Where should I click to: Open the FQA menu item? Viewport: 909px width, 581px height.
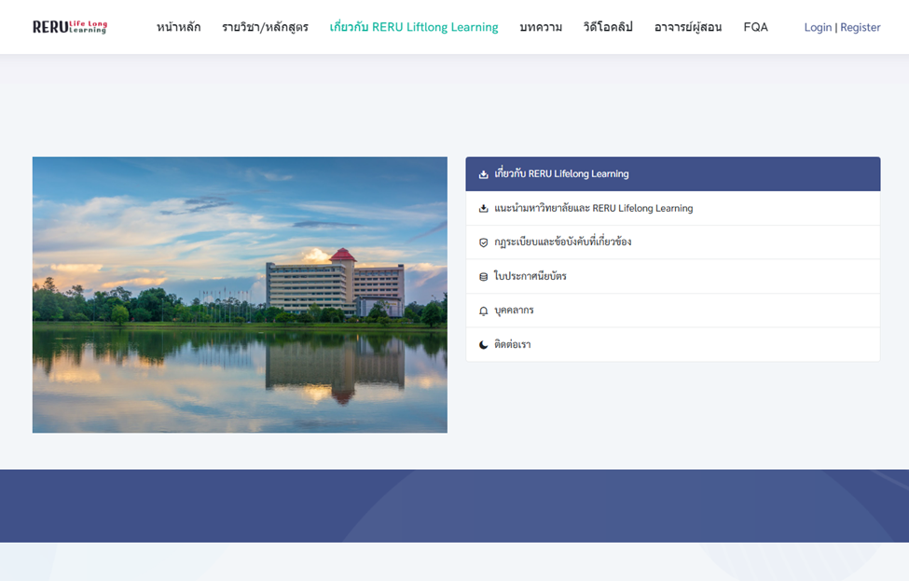click(x=755, y=27)
